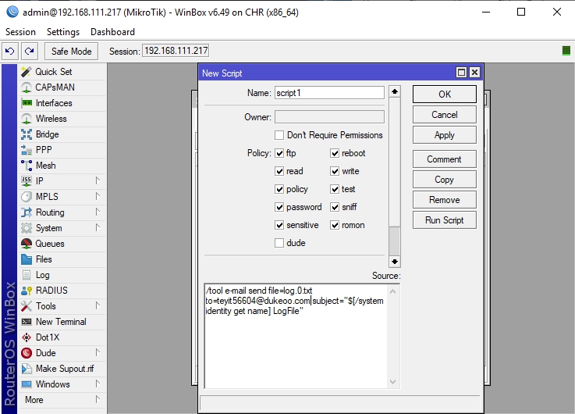Click the dialog scrollbar down arrow

(x=395, y=262)
